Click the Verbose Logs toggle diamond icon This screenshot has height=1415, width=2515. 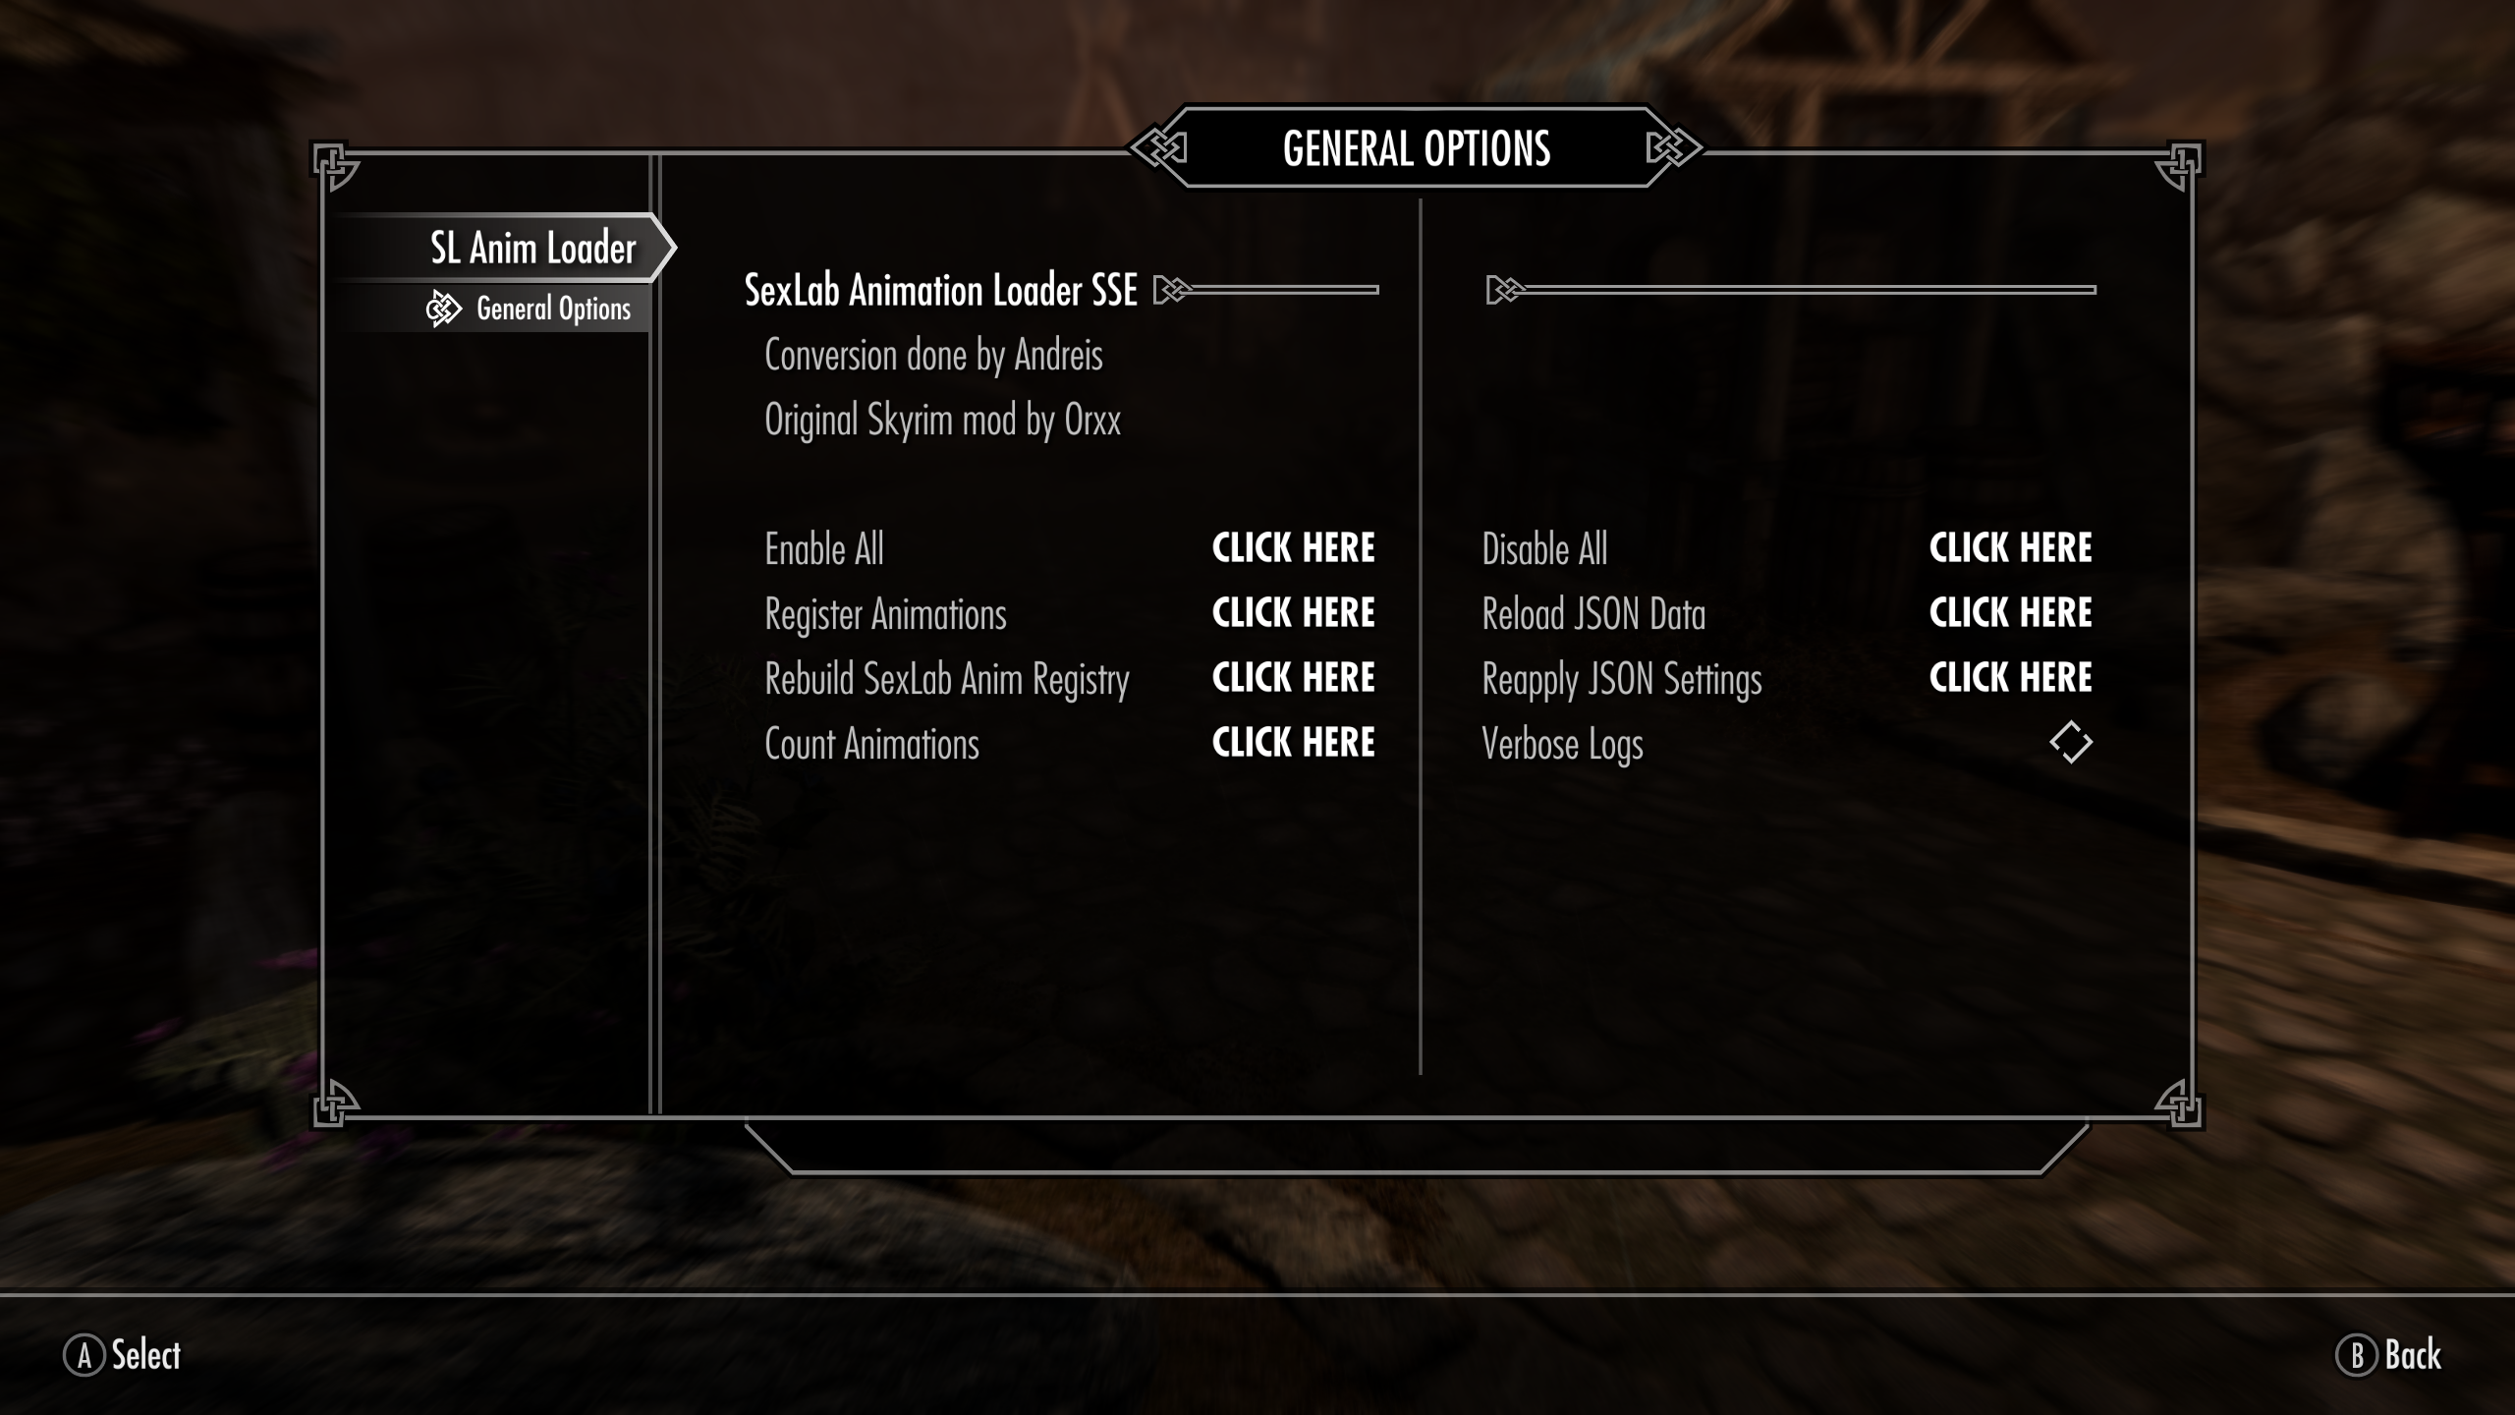(2069, 743)
